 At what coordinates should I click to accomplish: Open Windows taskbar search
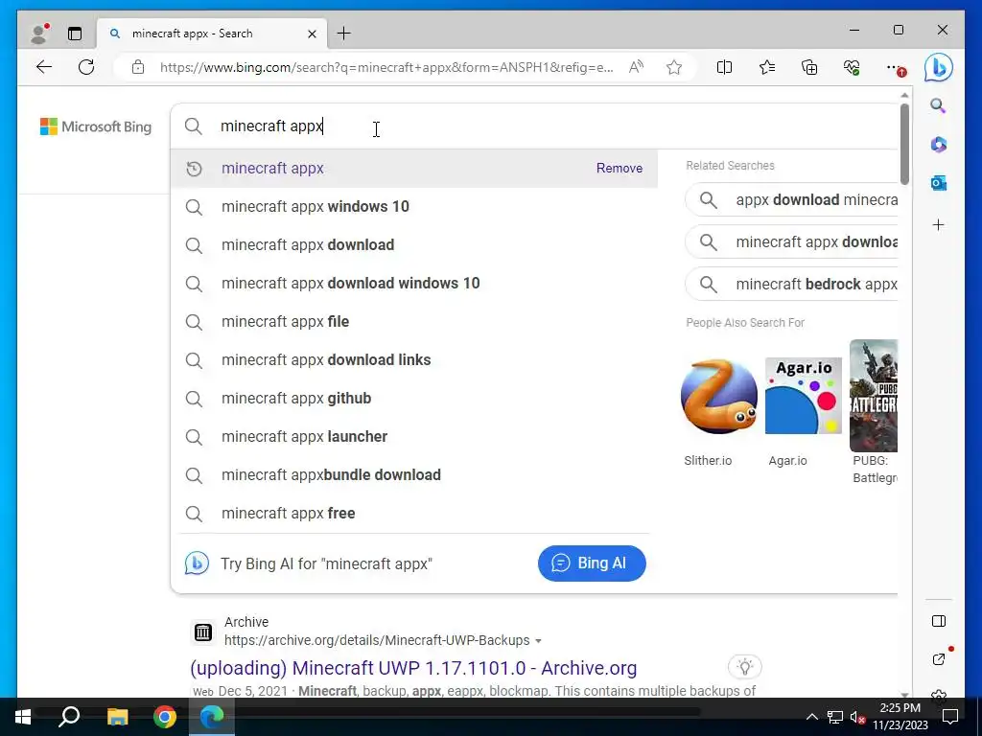pyautogui.click(x=69, y=717)
